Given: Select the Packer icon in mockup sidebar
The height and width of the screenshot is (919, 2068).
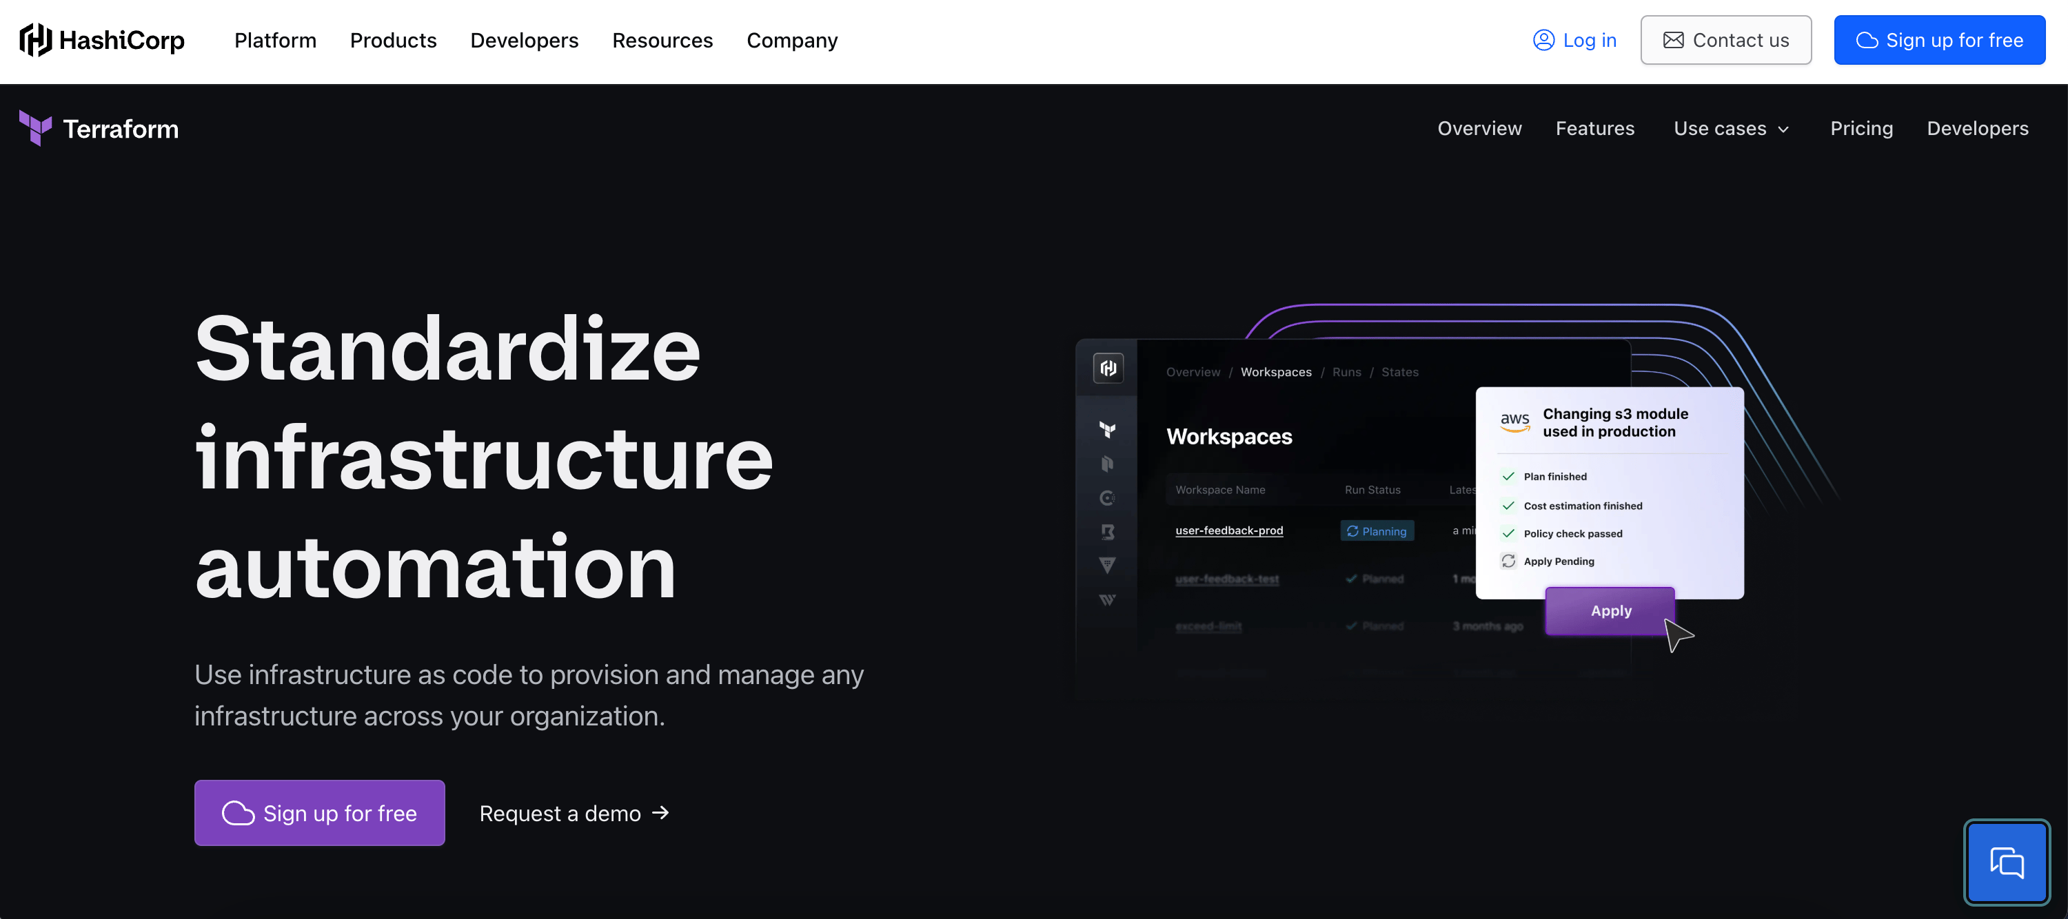Looking at the screenshot, I should click(1108, 464).
